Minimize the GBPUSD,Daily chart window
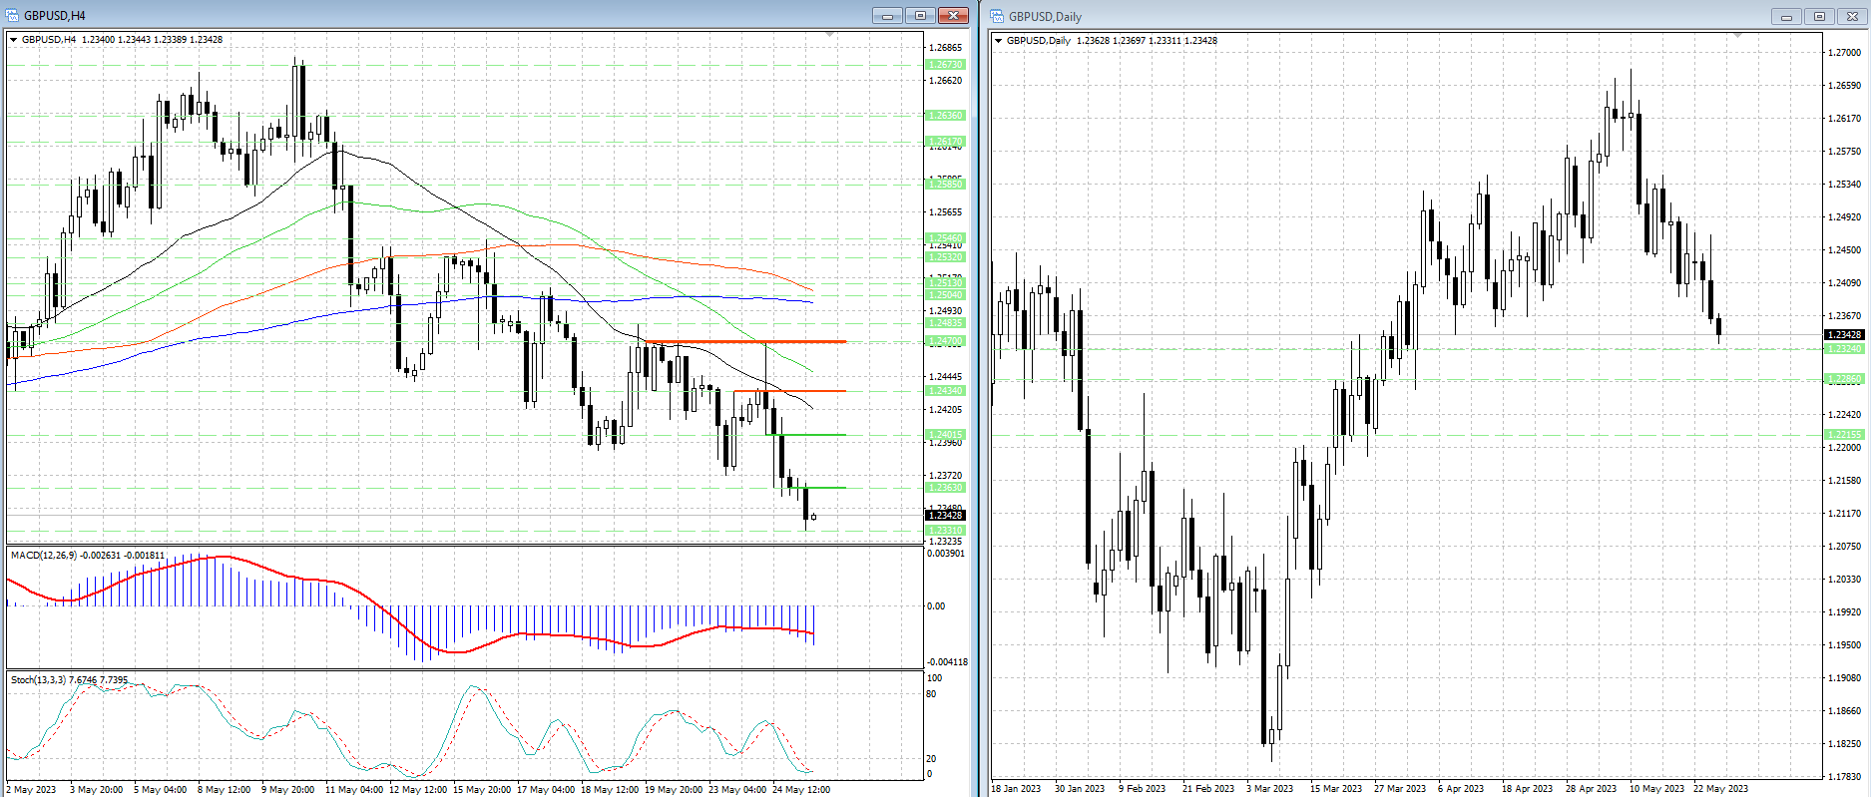Image resolution: width=1871 pixels, height=797 pixels. (1786, 16)
